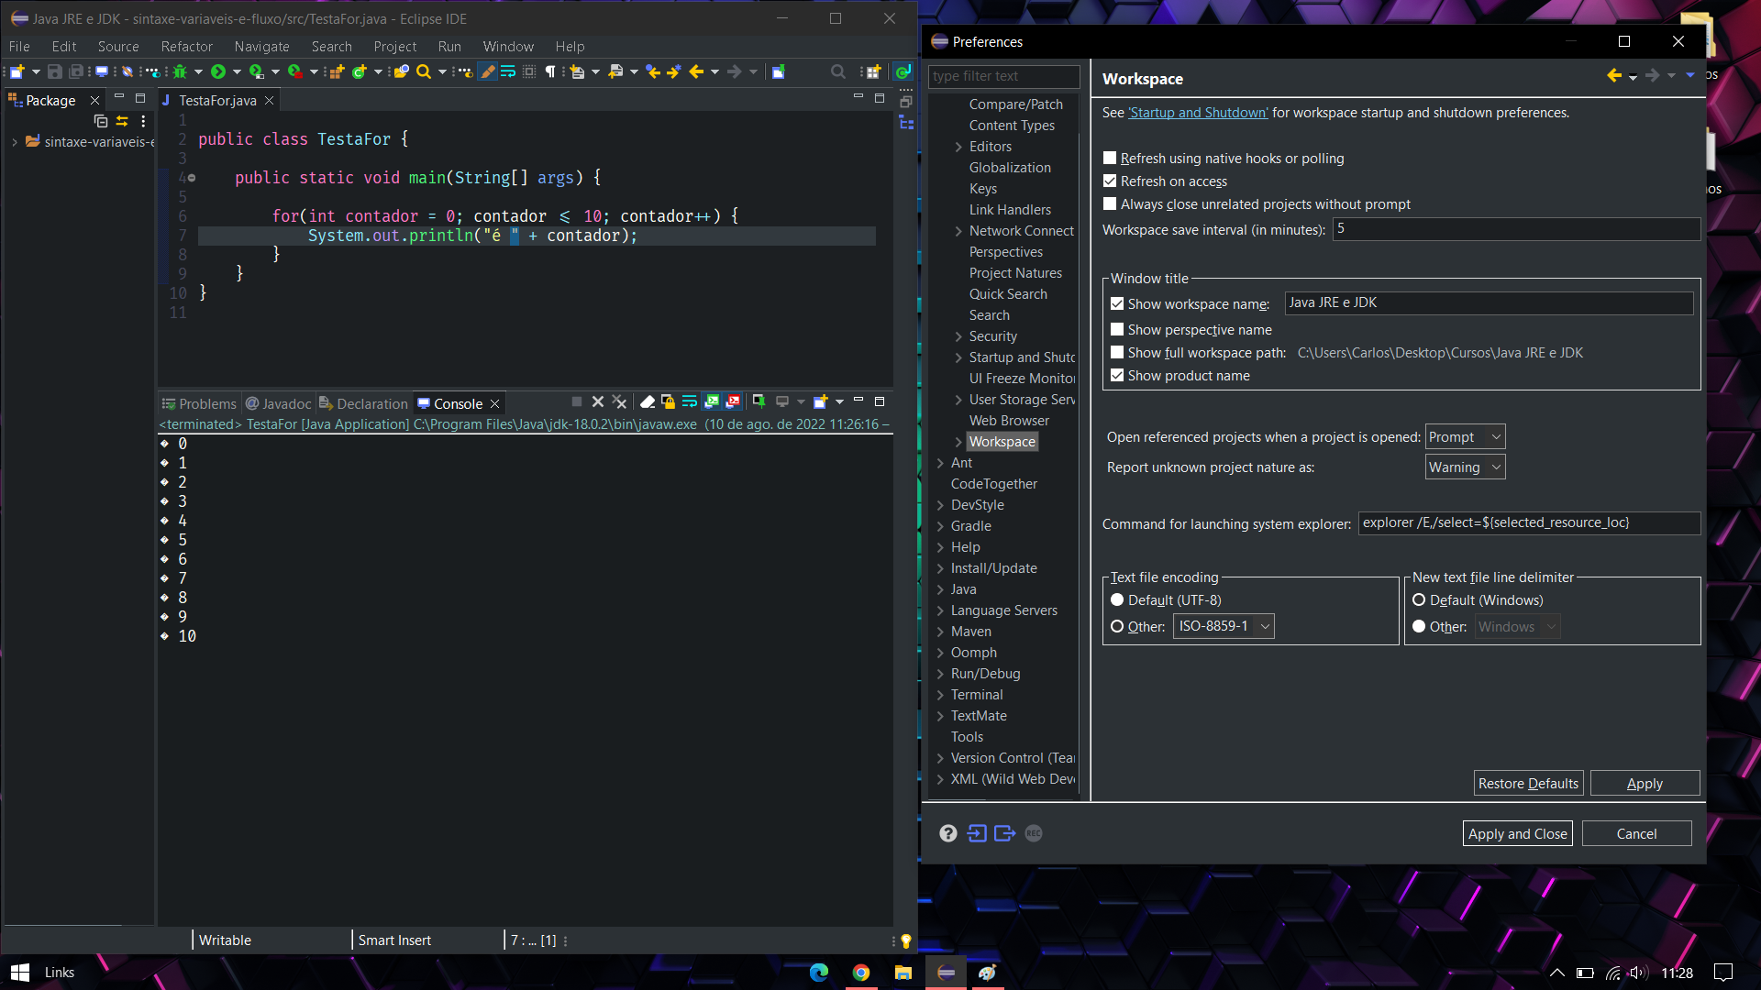Switch to the Javadoc tab
This screenshot has width=1761, height=990.
click(x=279, y=403)
